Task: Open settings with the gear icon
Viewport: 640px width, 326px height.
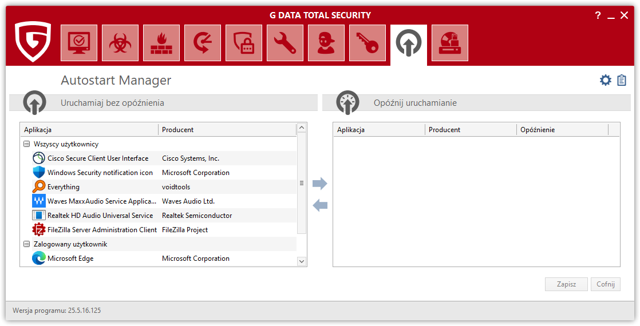Action: pyautogui.click(x=605, y=80)
